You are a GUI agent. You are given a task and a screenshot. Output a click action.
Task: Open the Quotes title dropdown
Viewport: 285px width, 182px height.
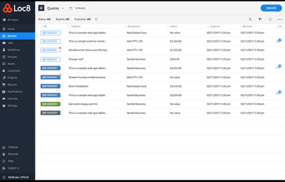pos(63,8)
